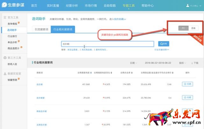Open the 个人中心 user menu

[196, 6]
